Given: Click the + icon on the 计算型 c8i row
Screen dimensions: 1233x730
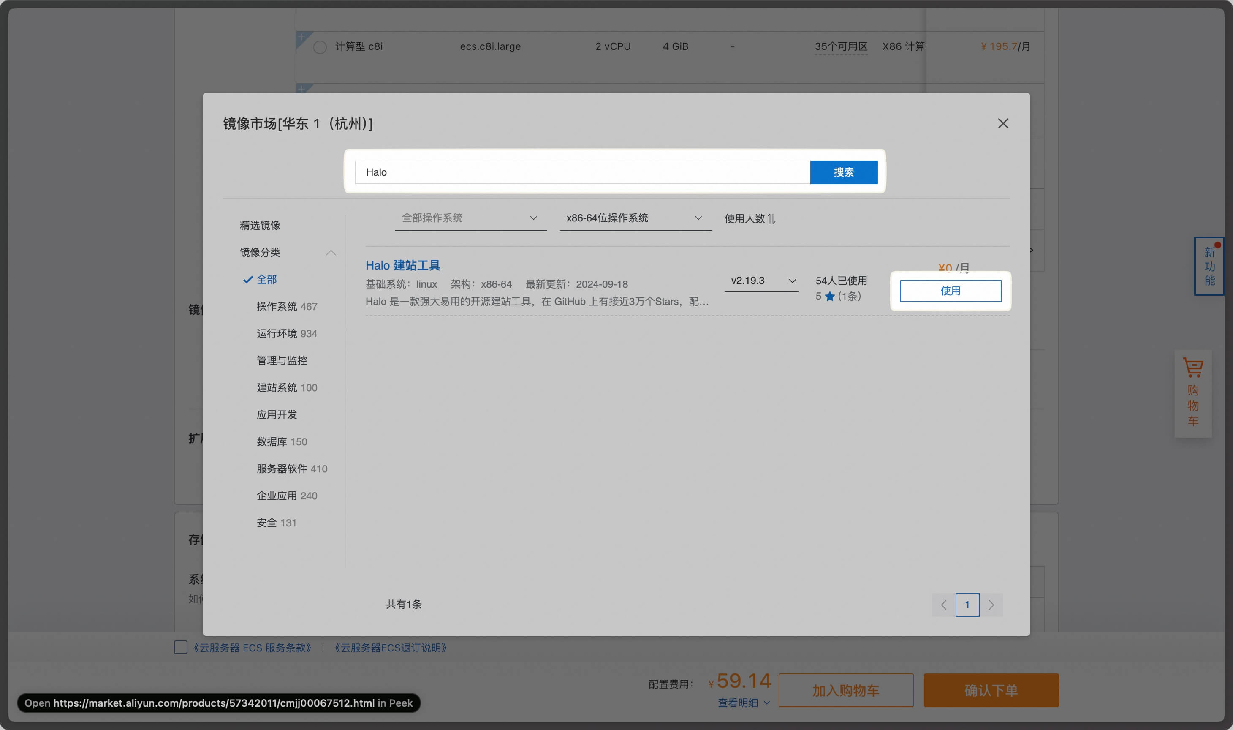Looking at the screenshot, I should coord(301,36).
